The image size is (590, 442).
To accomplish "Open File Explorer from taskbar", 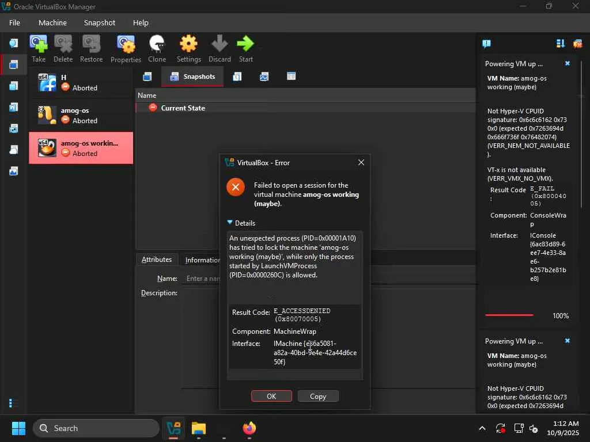I will 199,428.
